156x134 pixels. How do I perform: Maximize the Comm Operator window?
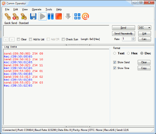tap(141, 2)
